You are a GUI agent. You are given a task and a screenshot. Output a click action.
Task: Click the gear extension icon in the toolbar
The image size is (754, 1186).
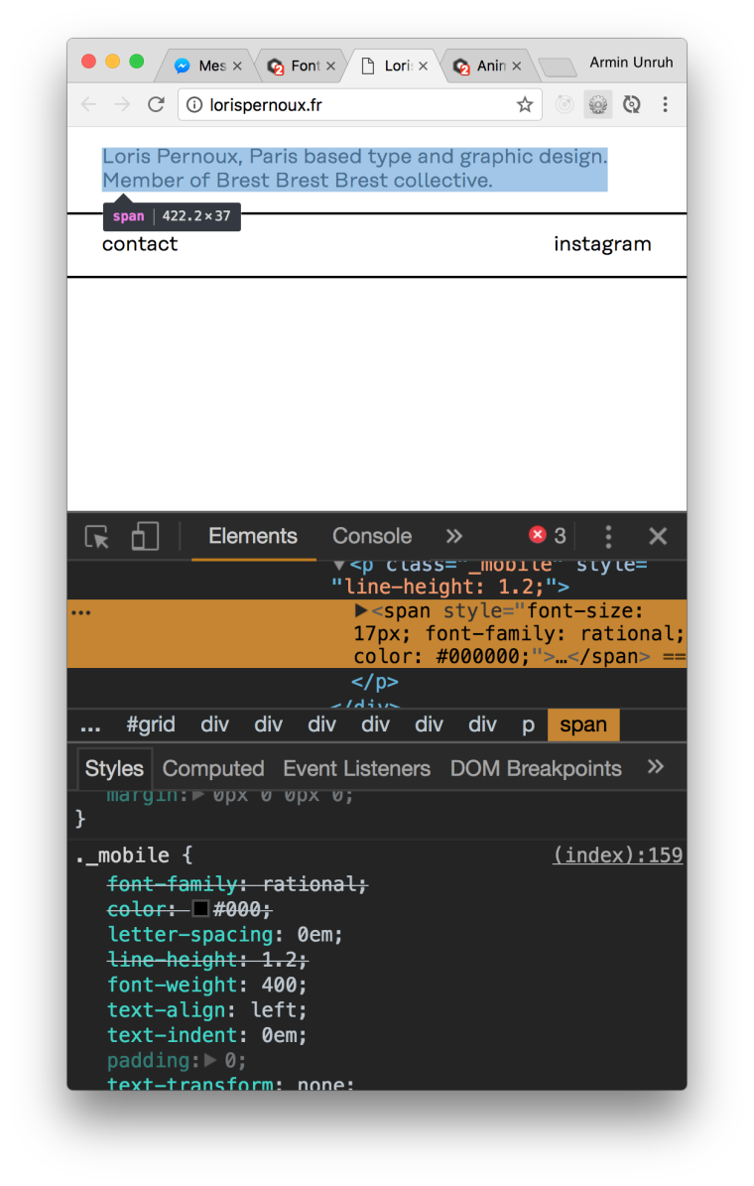[x=597, y=104]
